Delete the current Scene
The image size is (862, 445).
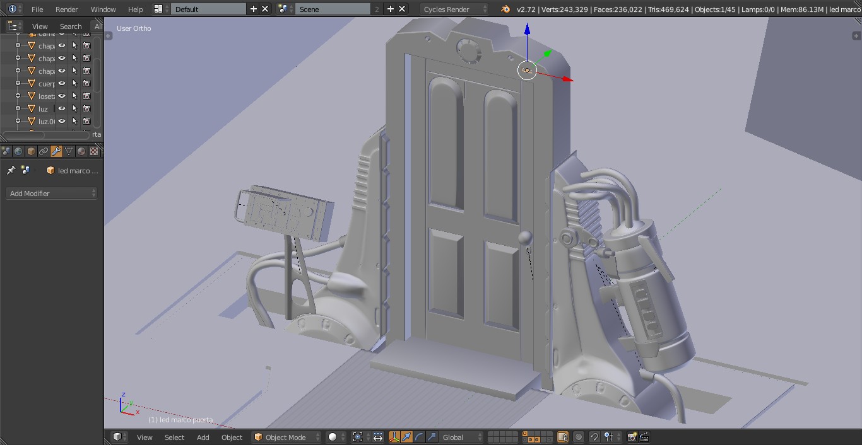tap(402, 9)
